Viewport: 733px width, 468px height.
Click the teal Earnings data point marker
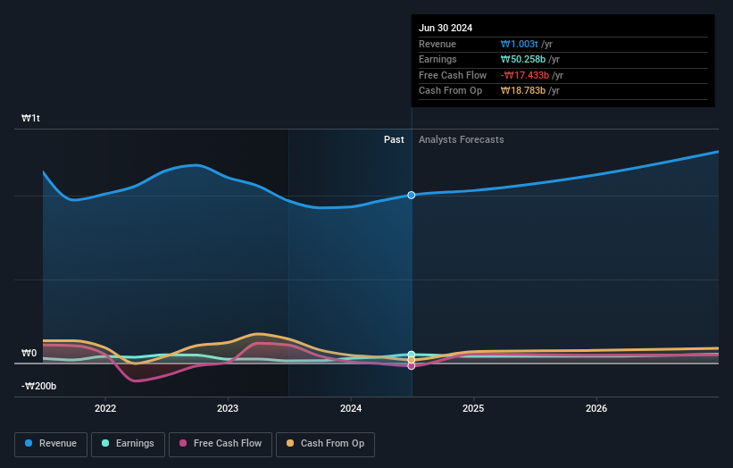pos(412,355)
